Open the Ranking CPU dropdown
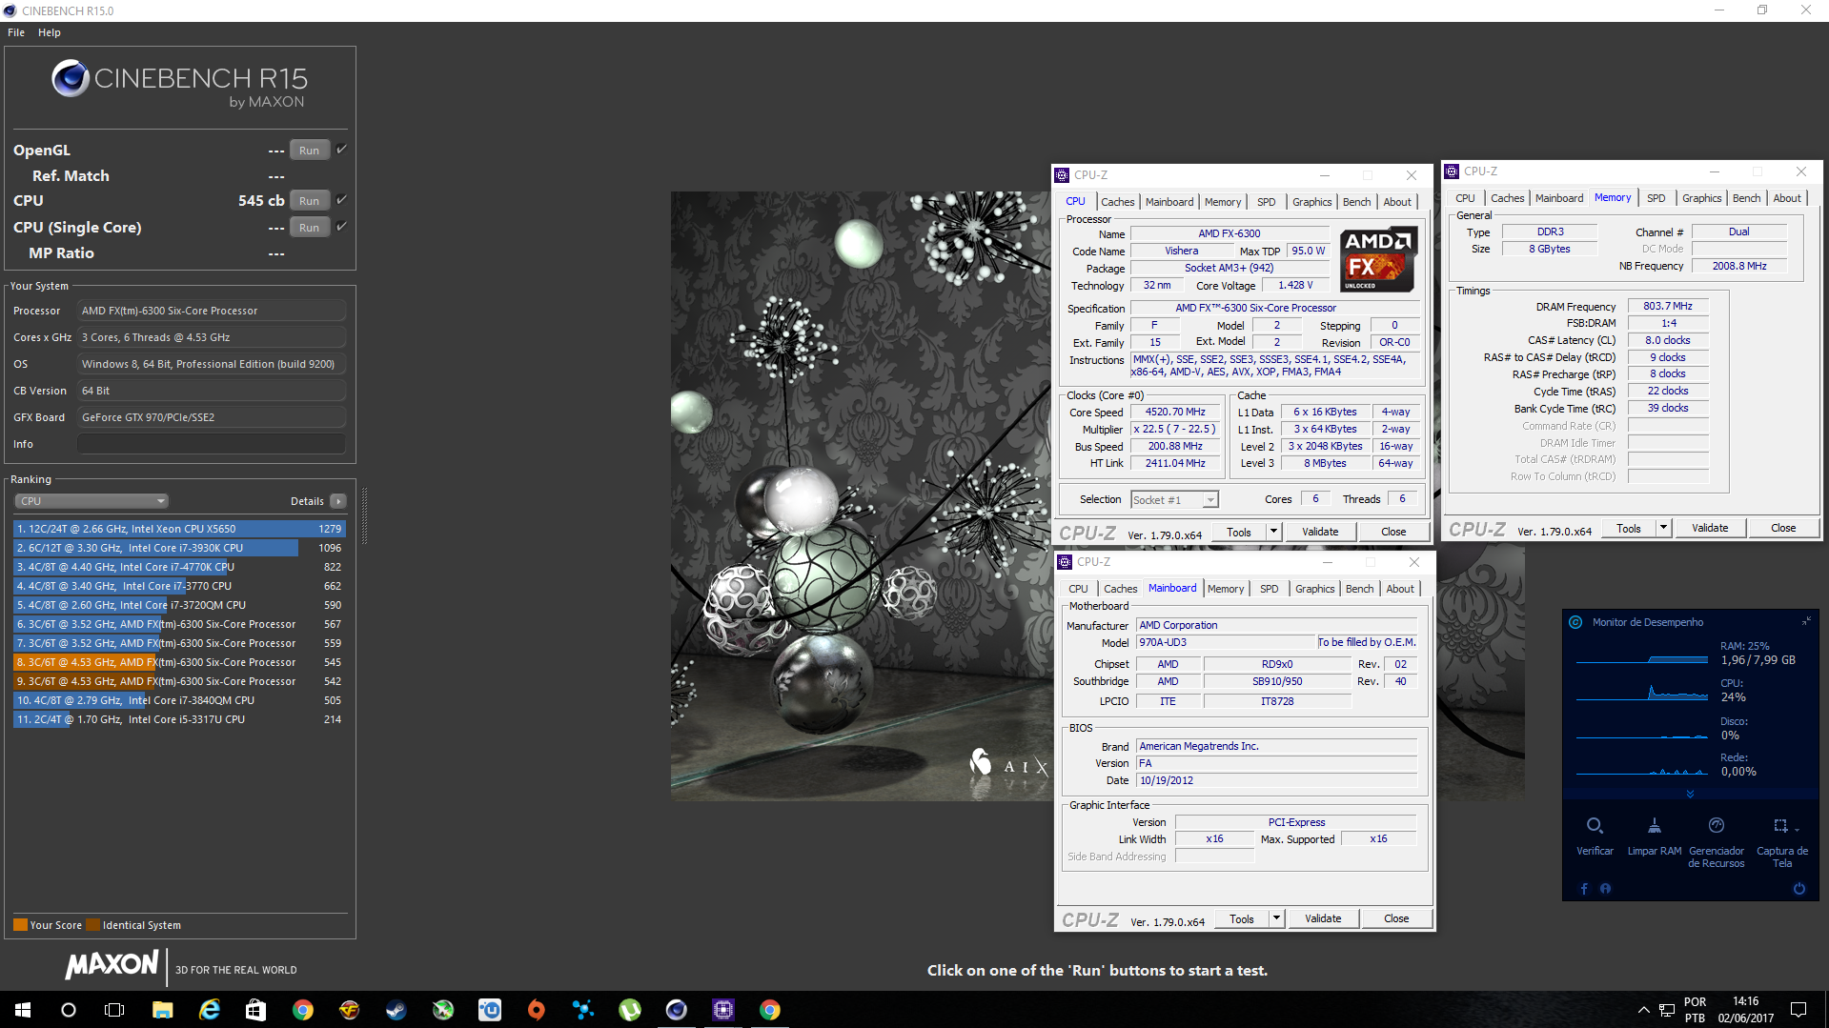 91,501
